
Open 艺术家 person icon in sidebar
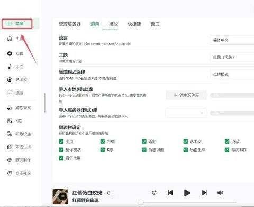coord(10,80)
